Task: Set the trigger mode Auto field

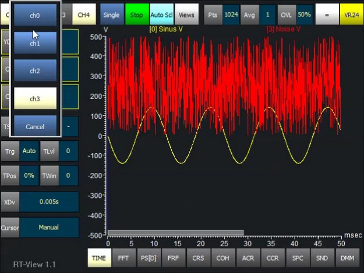Action: [29, 151]
